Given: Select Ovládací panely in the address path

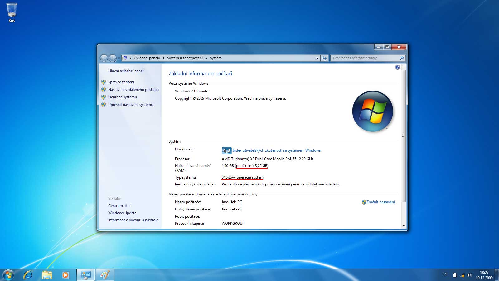Looking at the screenshot, I should pos(147,58).
